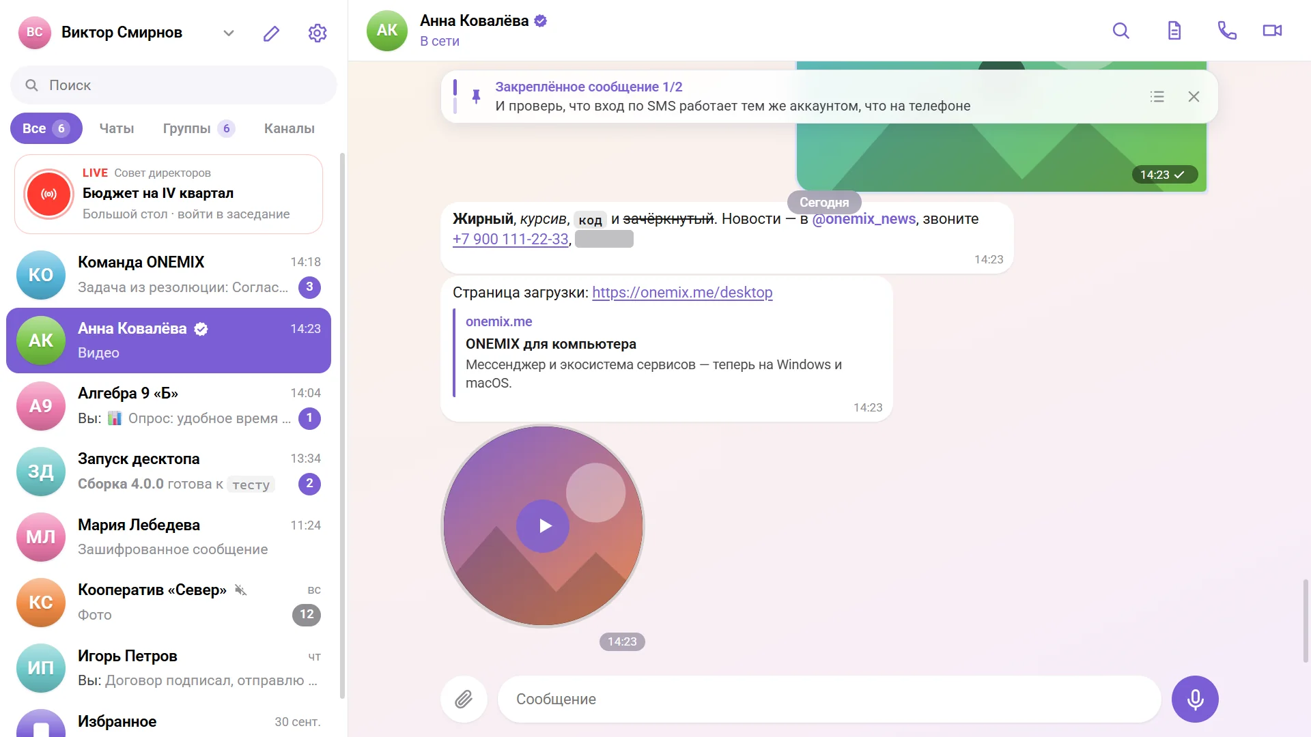Open the pinned messages list icon
The image size is (1311, 737).
click(1157, 97)
